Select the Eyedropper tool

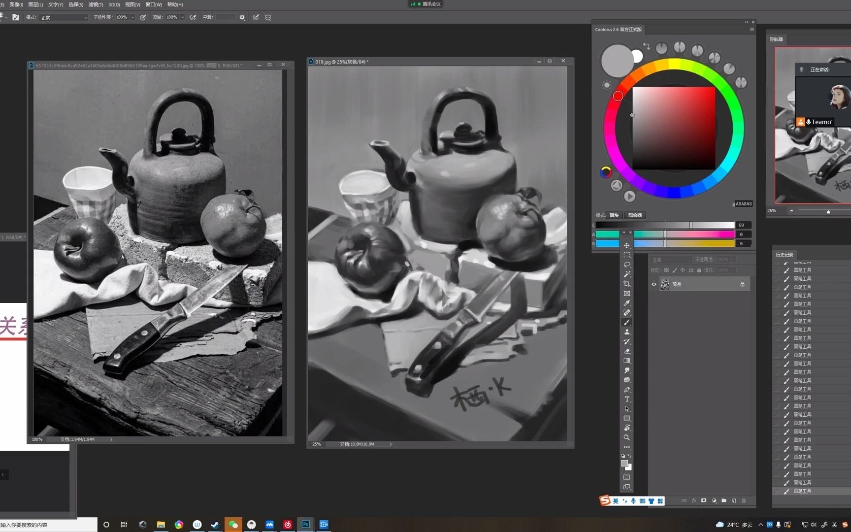(x=626, y=303)
